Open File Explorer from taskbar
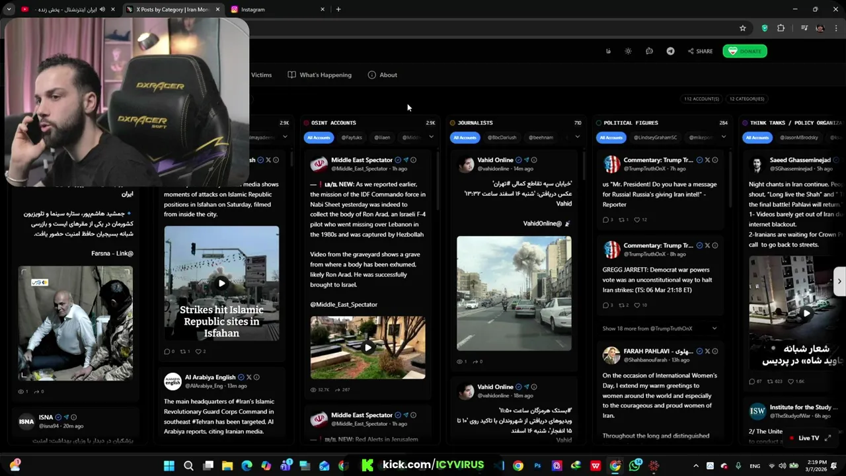The height and width of the screenshot is (476, 846). (x=227, y=466)
